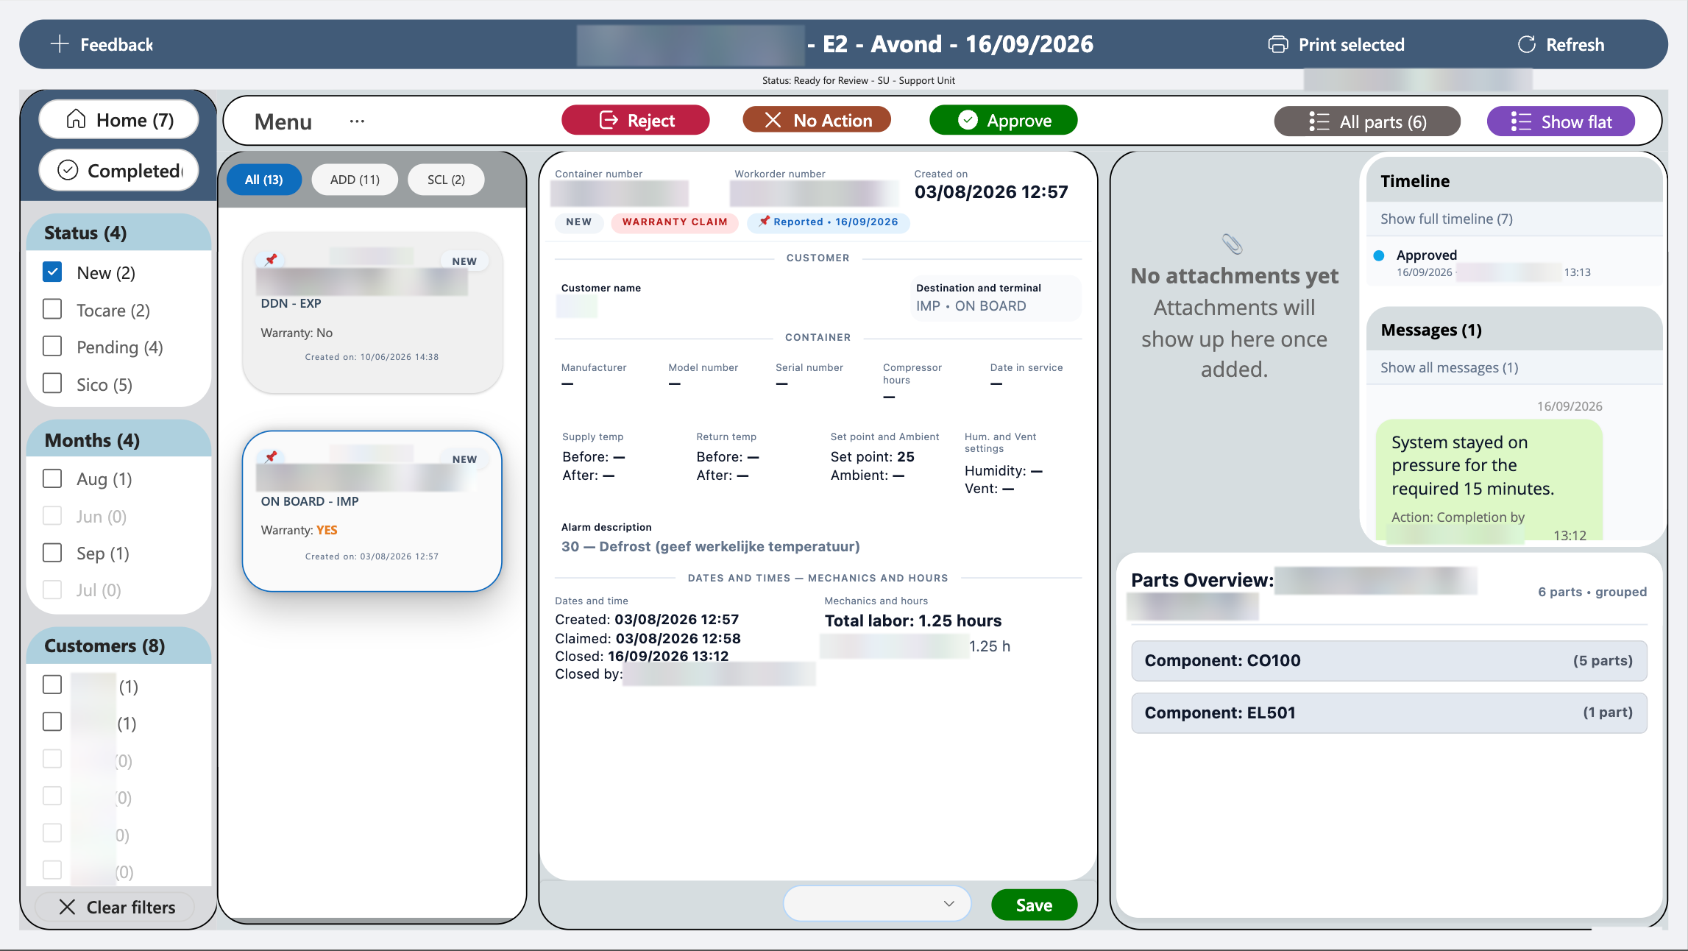Select the All (13) tab

pyautogui.click(x=263, y=180)
